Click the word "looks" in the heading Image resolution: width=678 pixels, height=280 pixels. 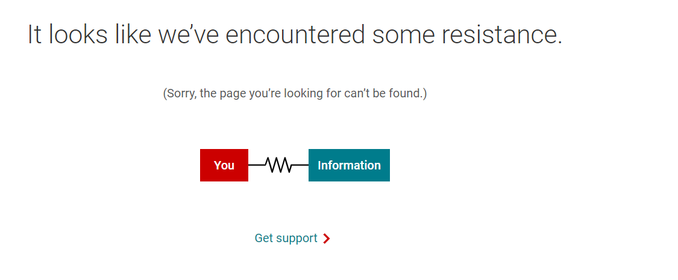(x=78, y=34)
